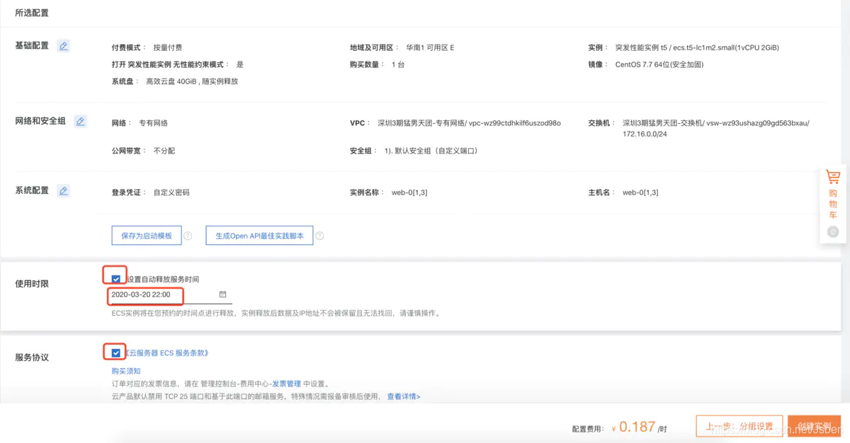This screenshot has width=850, height=443.
Task: Click the 华南1 可用区 E region value
Action: [x=430, y=47]
